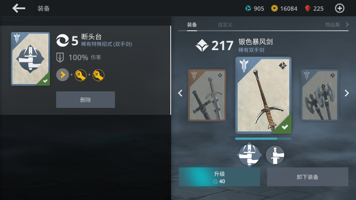Click the 删除 button
The image size is (356, 200).
click(85, 100)
